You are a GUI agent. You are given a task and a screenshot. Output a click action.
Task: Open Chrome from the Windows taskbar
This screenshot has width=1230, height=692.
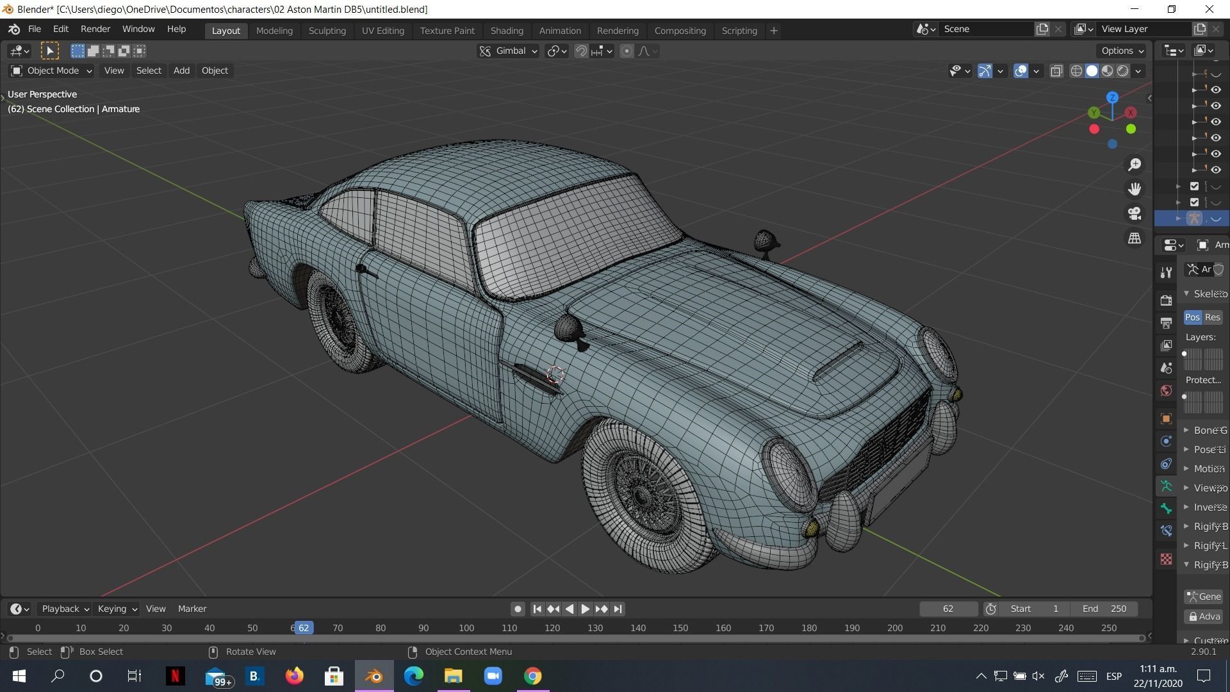pyautogui.click(x=532, y=676)
